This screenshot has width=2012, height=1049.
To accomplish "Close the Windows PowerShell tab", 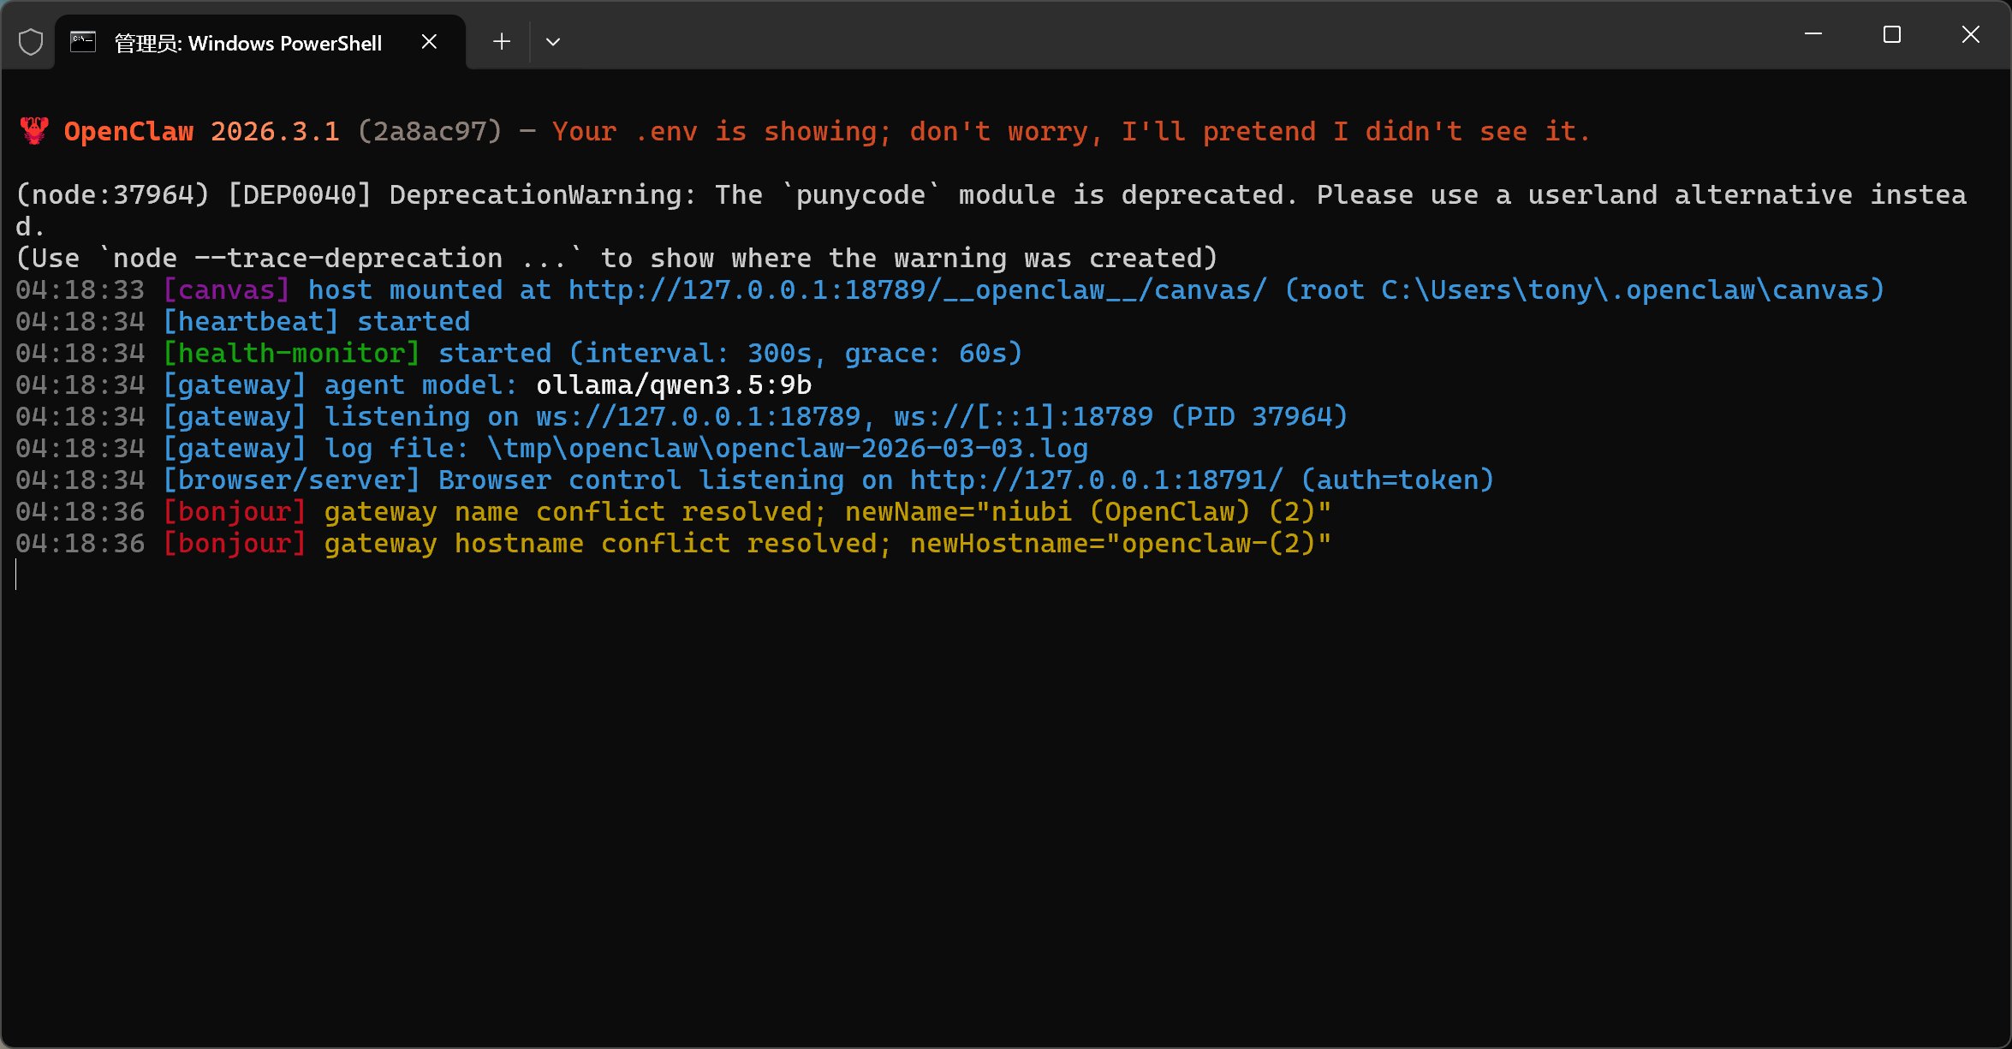I will pyautogui.click(x=430, y=42).
